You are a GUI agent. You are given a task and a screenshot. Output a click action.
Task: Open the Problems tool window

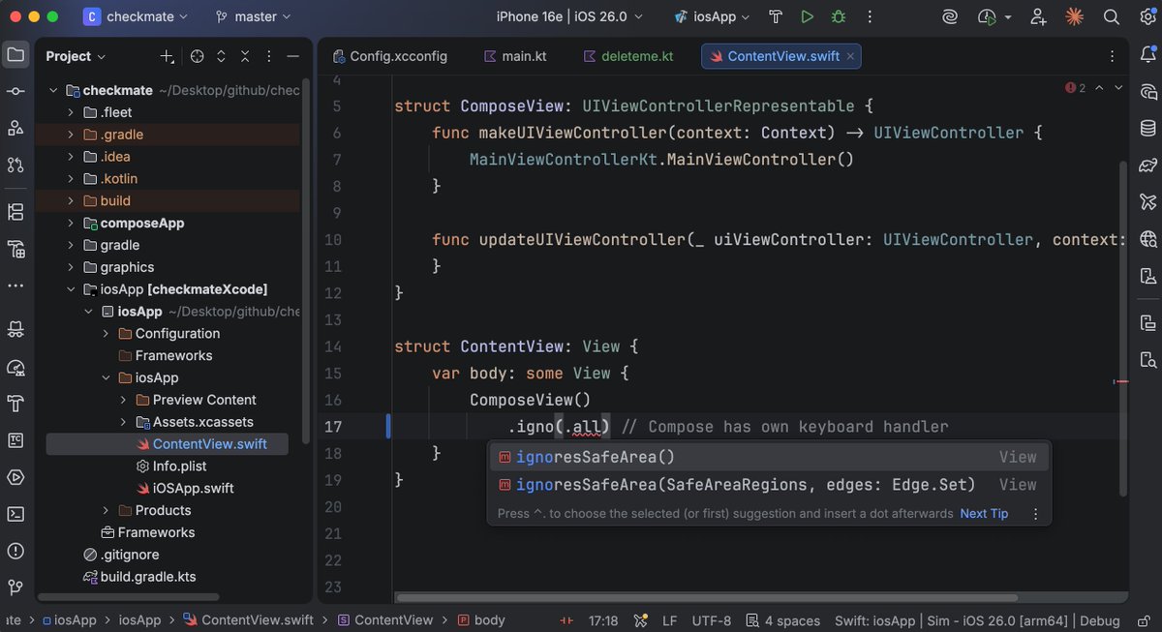pyautogui.click(x=15, y=551)
